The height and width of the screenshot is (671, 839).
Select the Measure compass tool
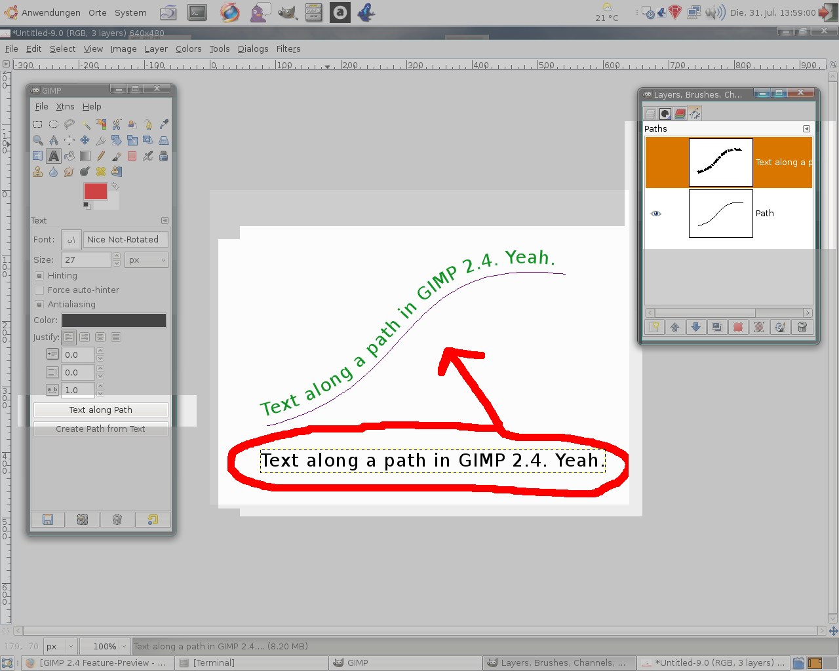(x=54, y=140)
